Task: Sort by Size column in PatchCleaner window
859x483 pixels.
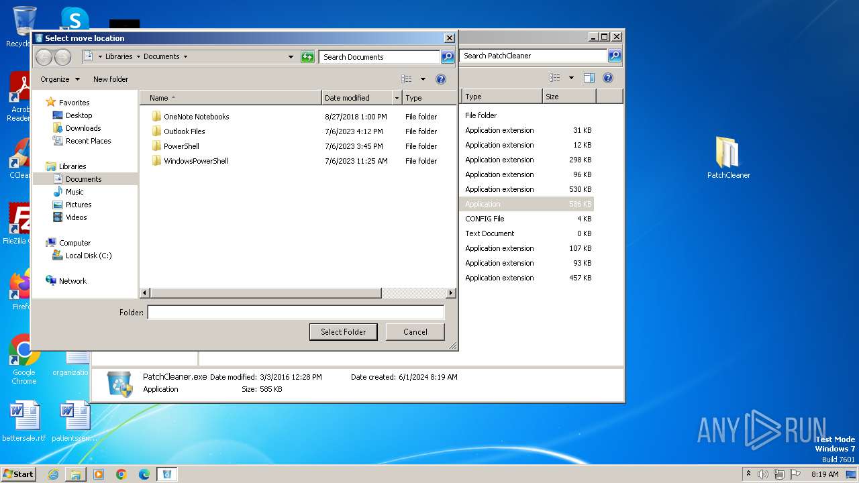Action: coord(569,97)
